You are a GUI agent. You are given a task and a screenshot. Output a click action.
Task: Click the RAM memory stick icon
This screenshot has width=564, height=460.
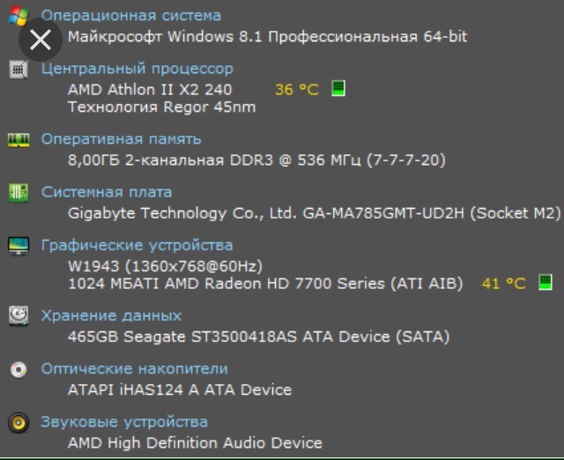click(x=18, y=139)
